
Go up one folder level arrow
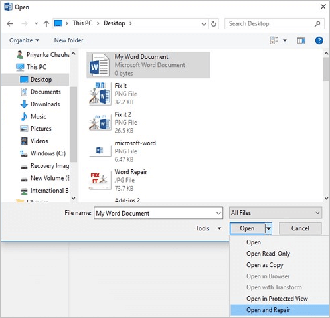coord(46,23)
